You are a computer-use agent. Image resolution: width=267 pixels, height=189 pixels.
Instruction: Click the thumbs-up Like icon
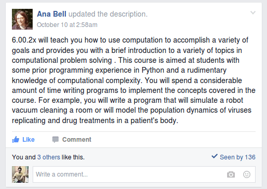16,139
